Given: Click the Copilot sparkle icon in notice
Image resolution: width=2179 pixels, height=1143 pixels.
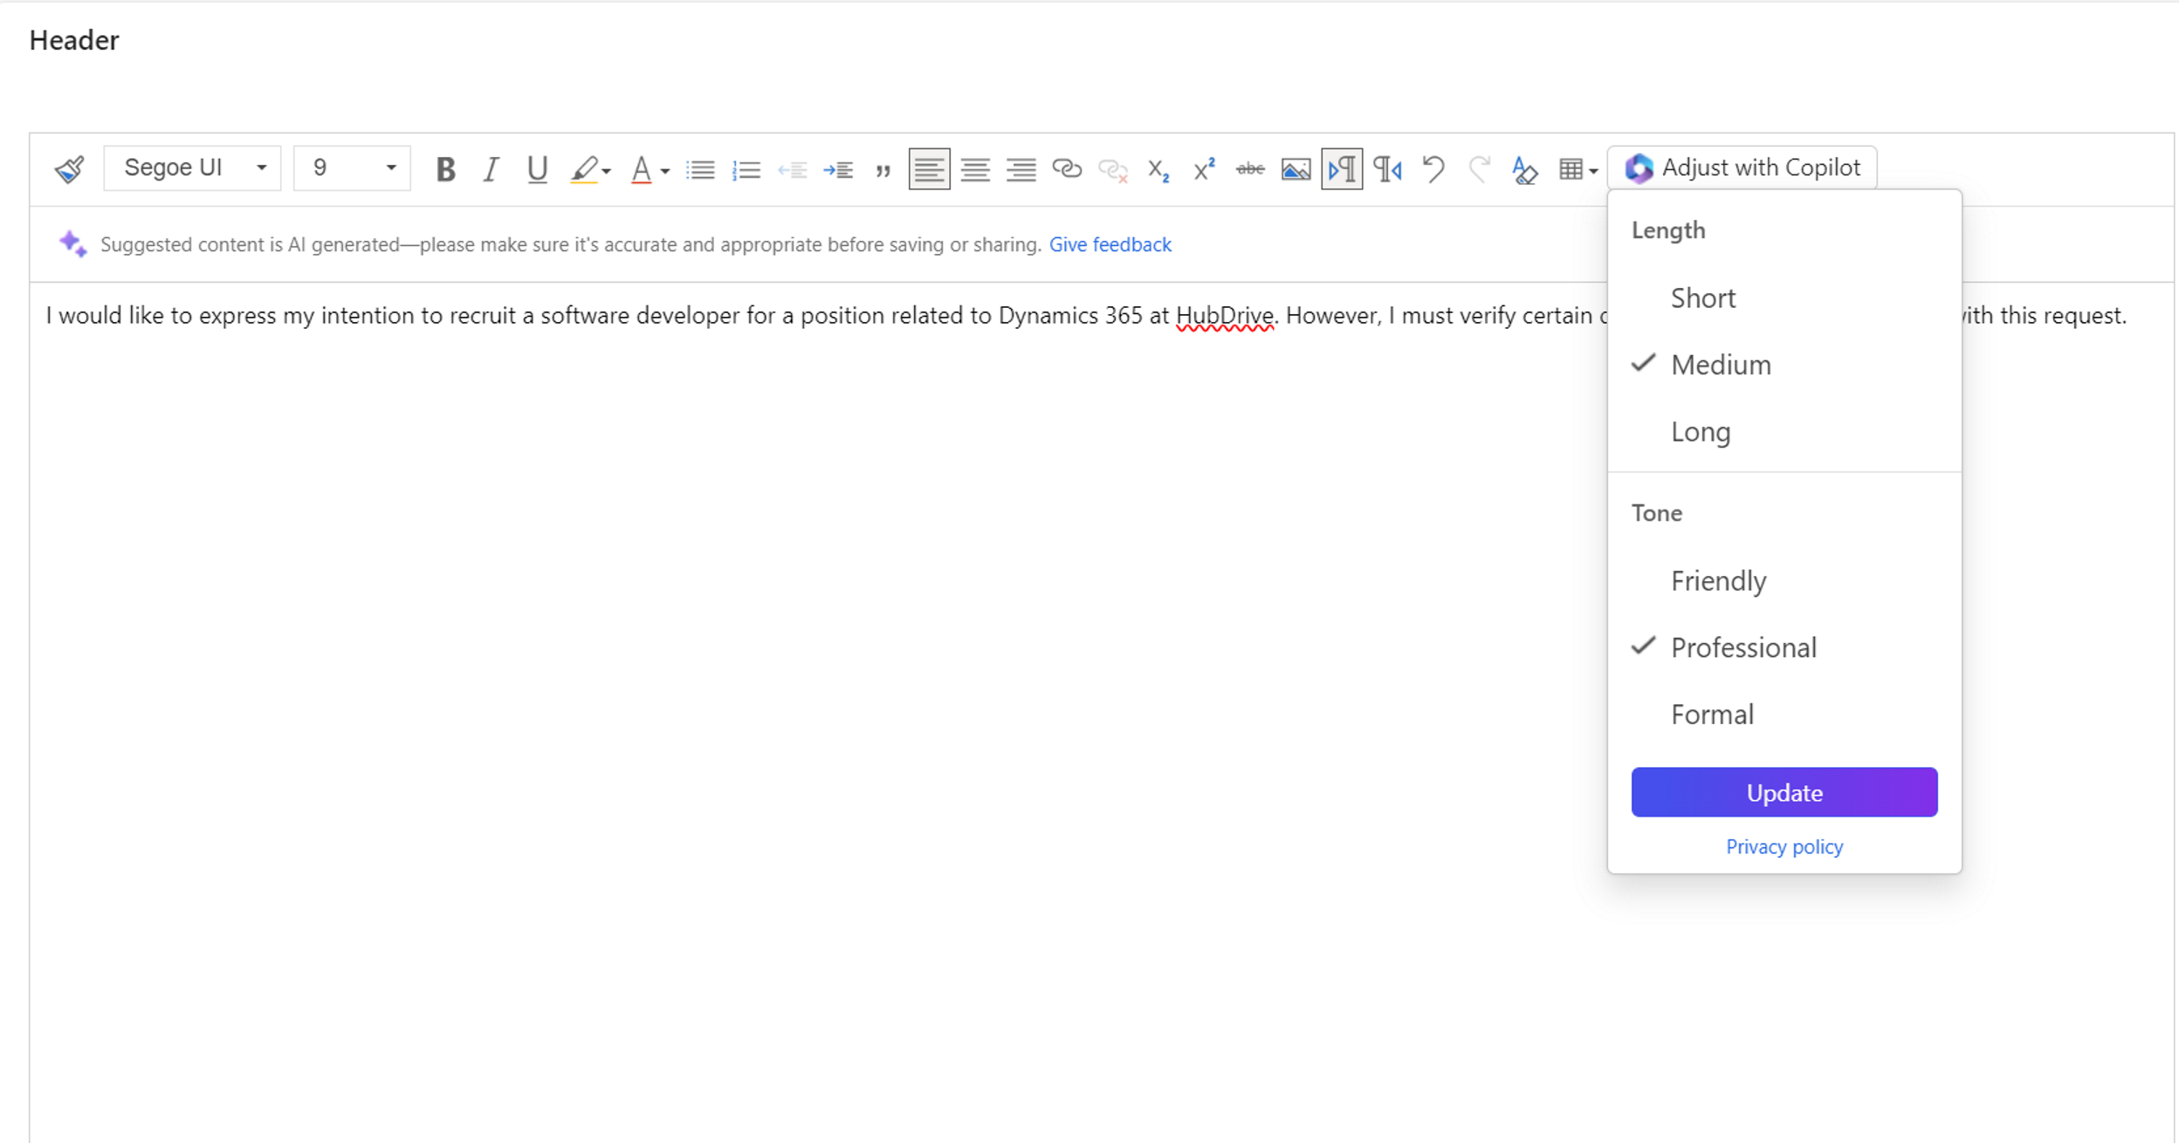Looking at the screenshot, I should [72, 243].
